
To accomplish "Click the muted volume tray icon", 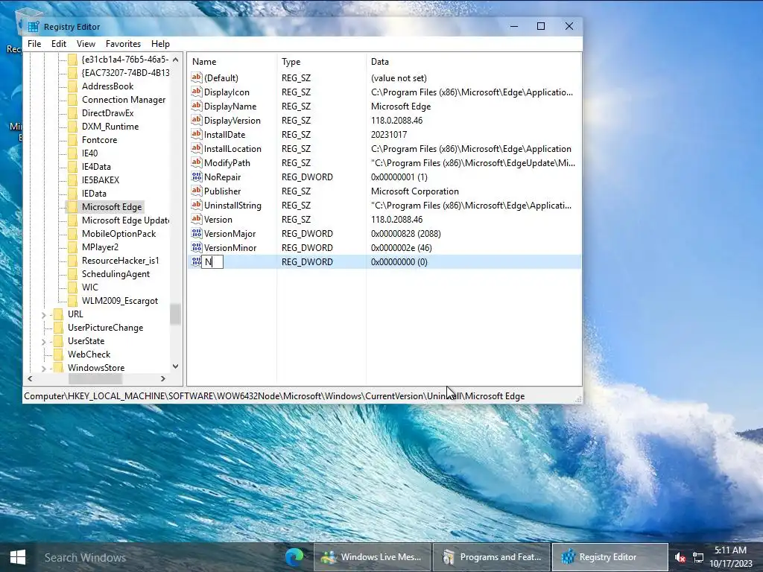I will tap(680, 557).
